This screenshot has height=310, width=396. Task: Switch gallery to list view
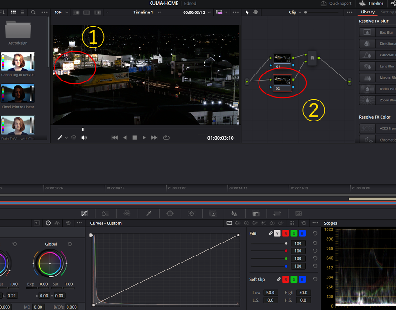coord(22,12)
